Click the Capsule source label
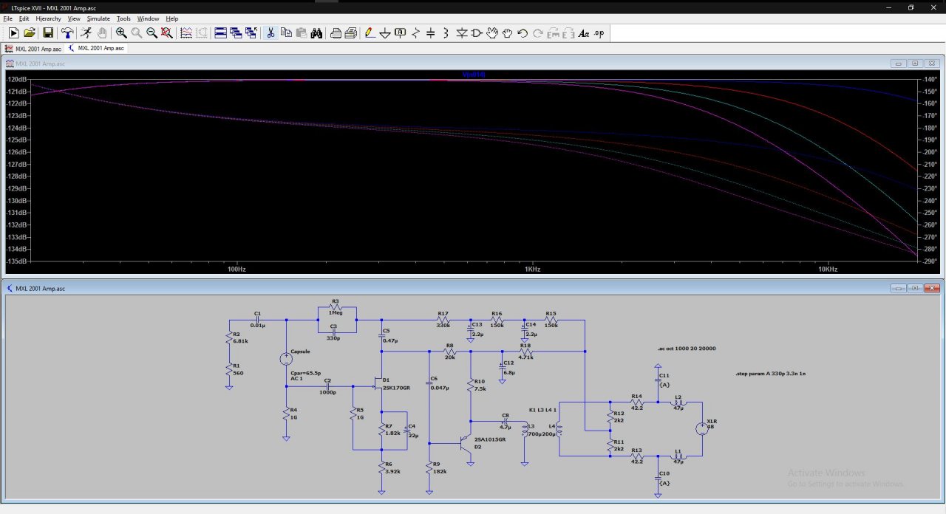946x514 pixels. [x=300, y=351]
